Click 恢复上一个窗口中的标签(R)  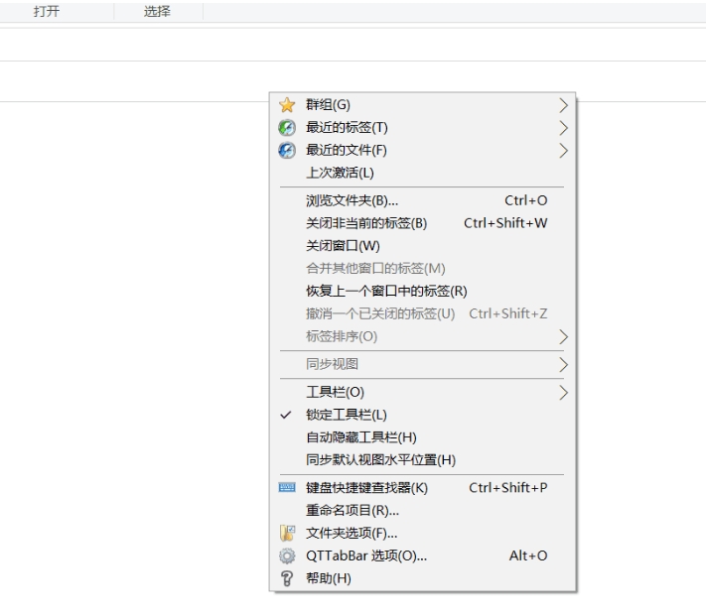click(385, 292)
